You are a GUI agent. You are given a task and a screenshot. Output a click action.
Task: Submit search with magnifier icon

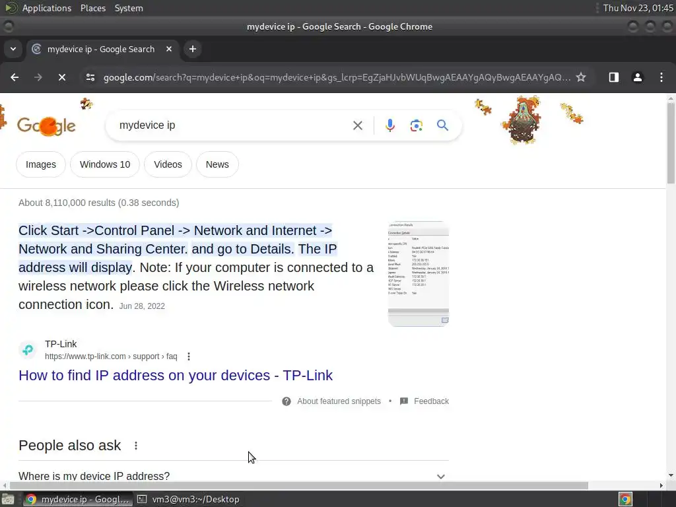tap(442, 125)
